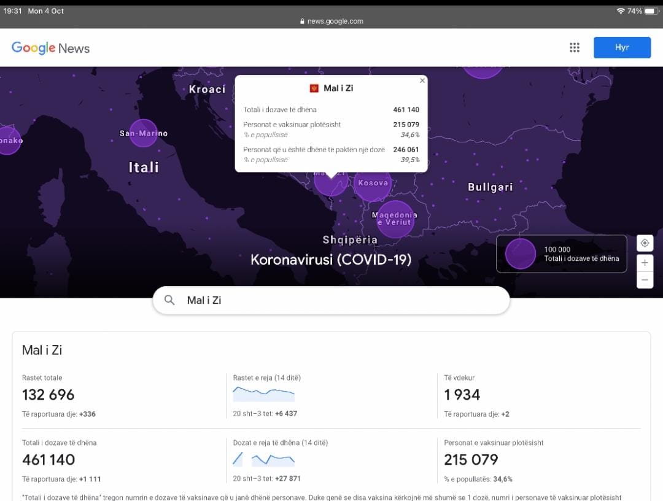This screenshot has height=501, width=663.
Task: Select the San-Marino map bubble
Action: point(144,133)
